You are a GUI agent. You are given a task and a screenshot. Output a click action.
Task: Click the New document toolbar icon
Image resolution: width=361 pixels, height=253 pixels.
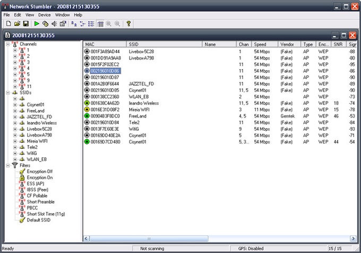click(8, 23)
